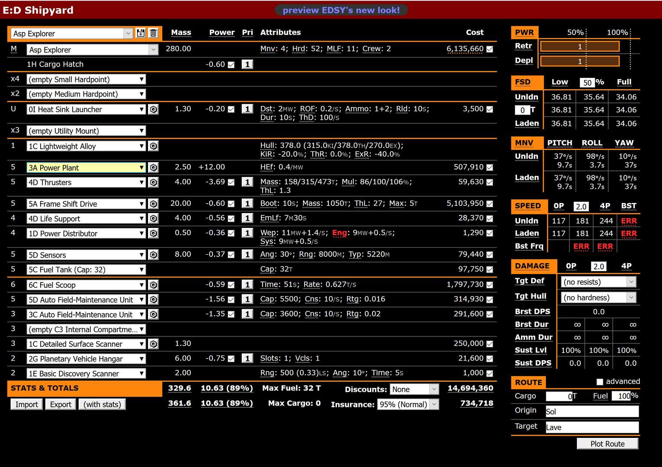This screenshot has height=467, width=662.
Task: Uncheck cost checkbox for Basic Discovery Scanner
Action: 489,373
